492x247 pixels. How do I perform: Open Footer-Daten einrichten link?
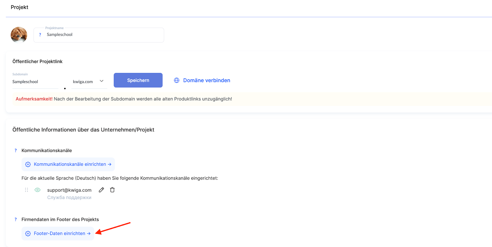[x=60, y=234]
